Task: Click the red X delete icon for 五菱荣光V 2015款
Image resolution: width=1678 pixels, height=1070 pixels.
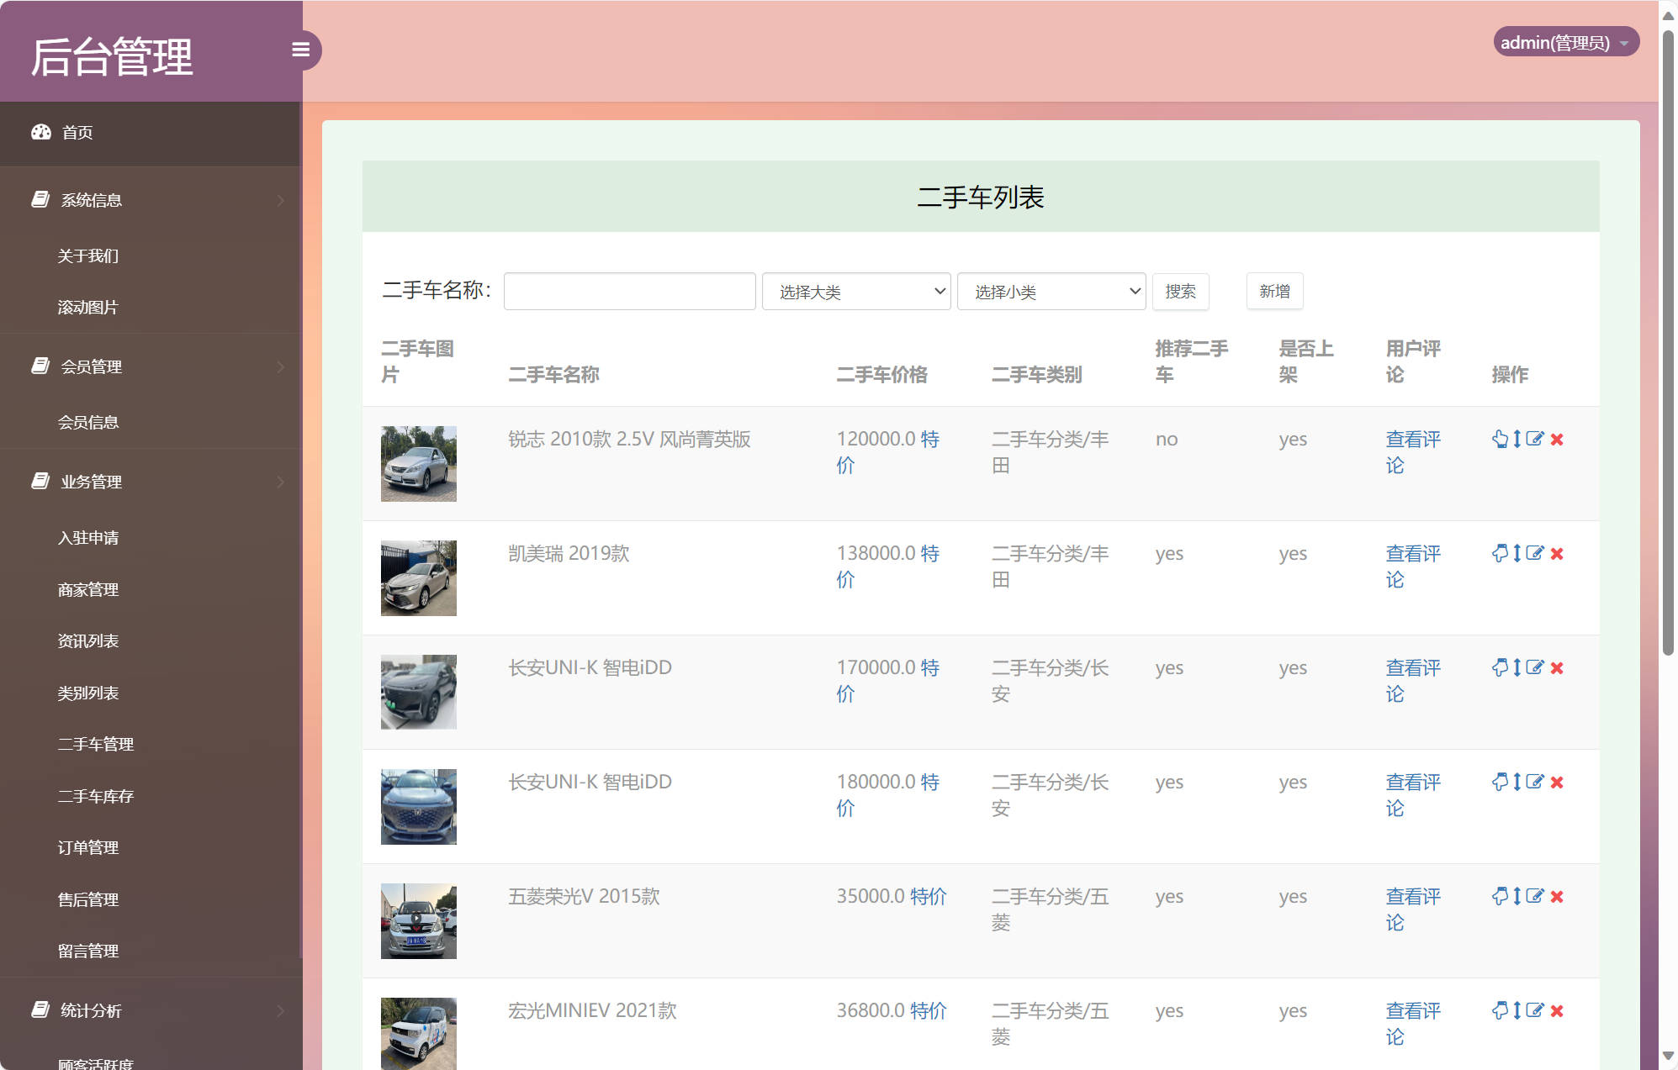Action: [1558, 896]
